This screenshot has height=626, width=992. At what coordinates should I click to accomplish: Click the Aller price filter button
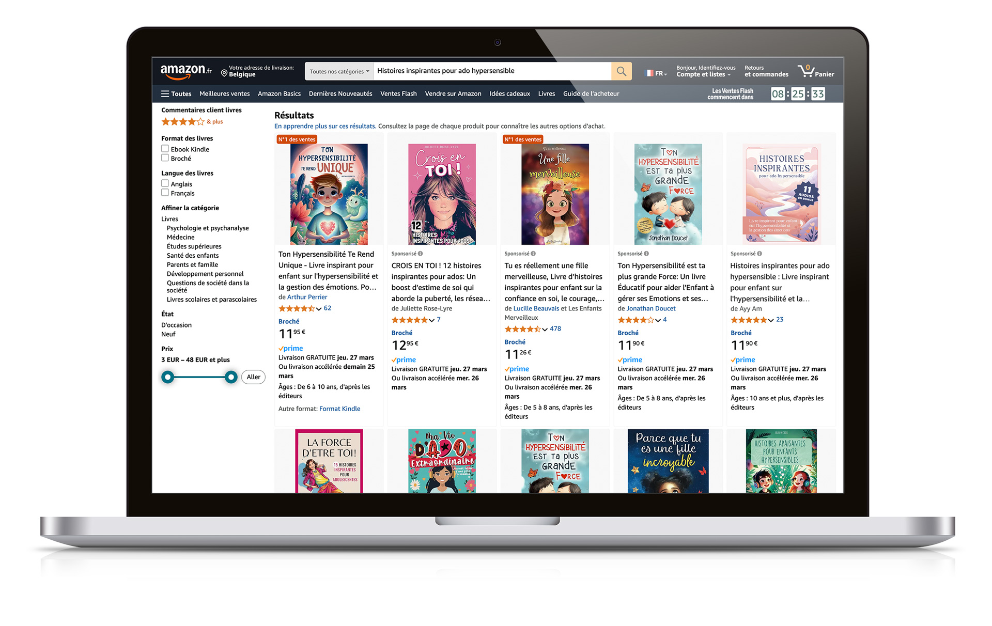point(253,377)
